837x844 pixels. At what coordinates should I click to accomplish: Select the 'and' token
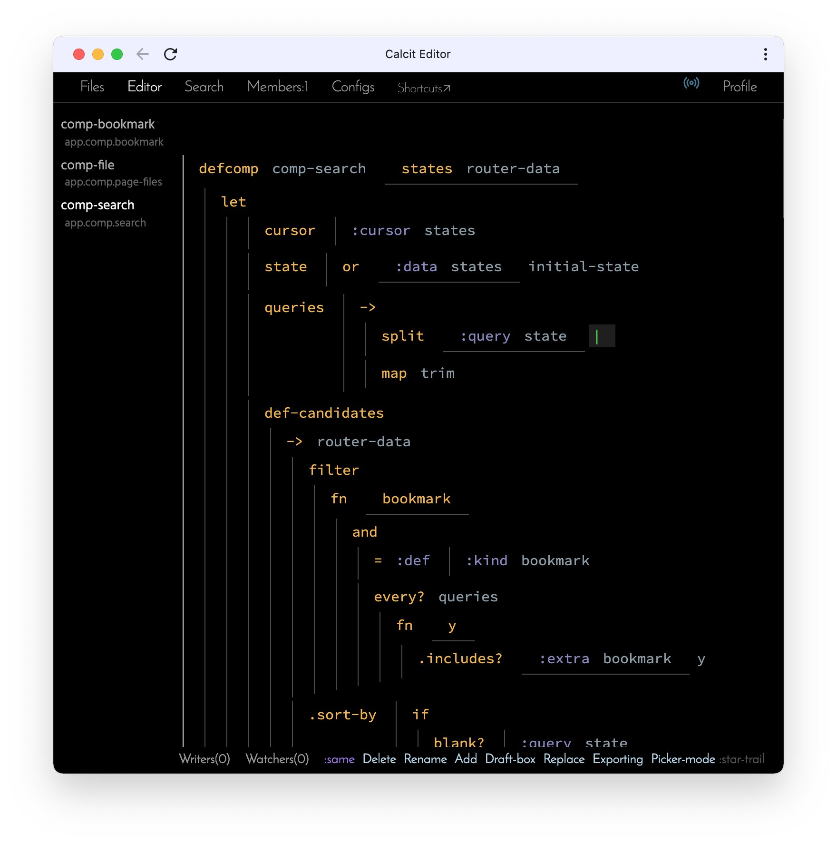(365, 532)
